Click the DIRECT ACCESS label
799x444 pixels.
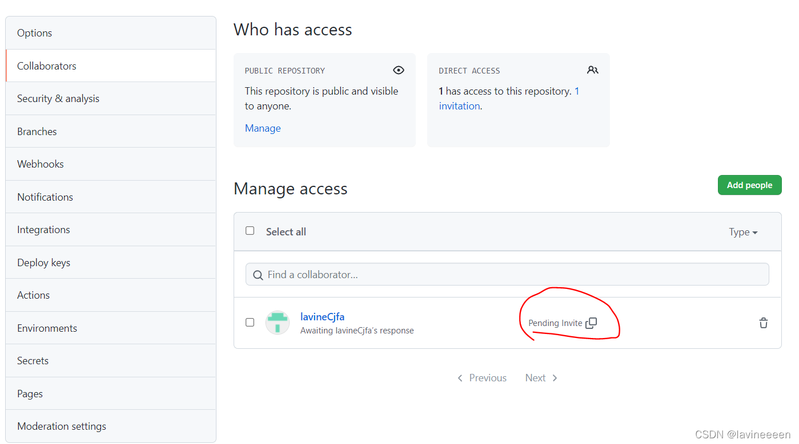click(x=469, y=71)
